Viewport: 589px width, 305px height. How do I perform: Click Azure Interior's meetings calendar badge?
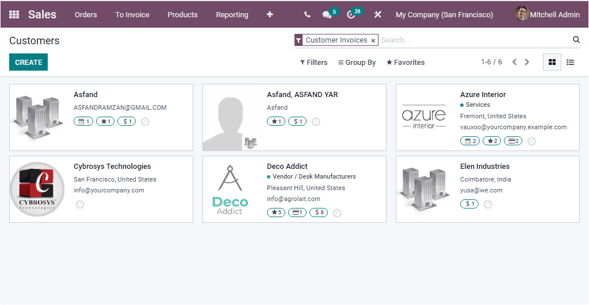coord(469,141)
